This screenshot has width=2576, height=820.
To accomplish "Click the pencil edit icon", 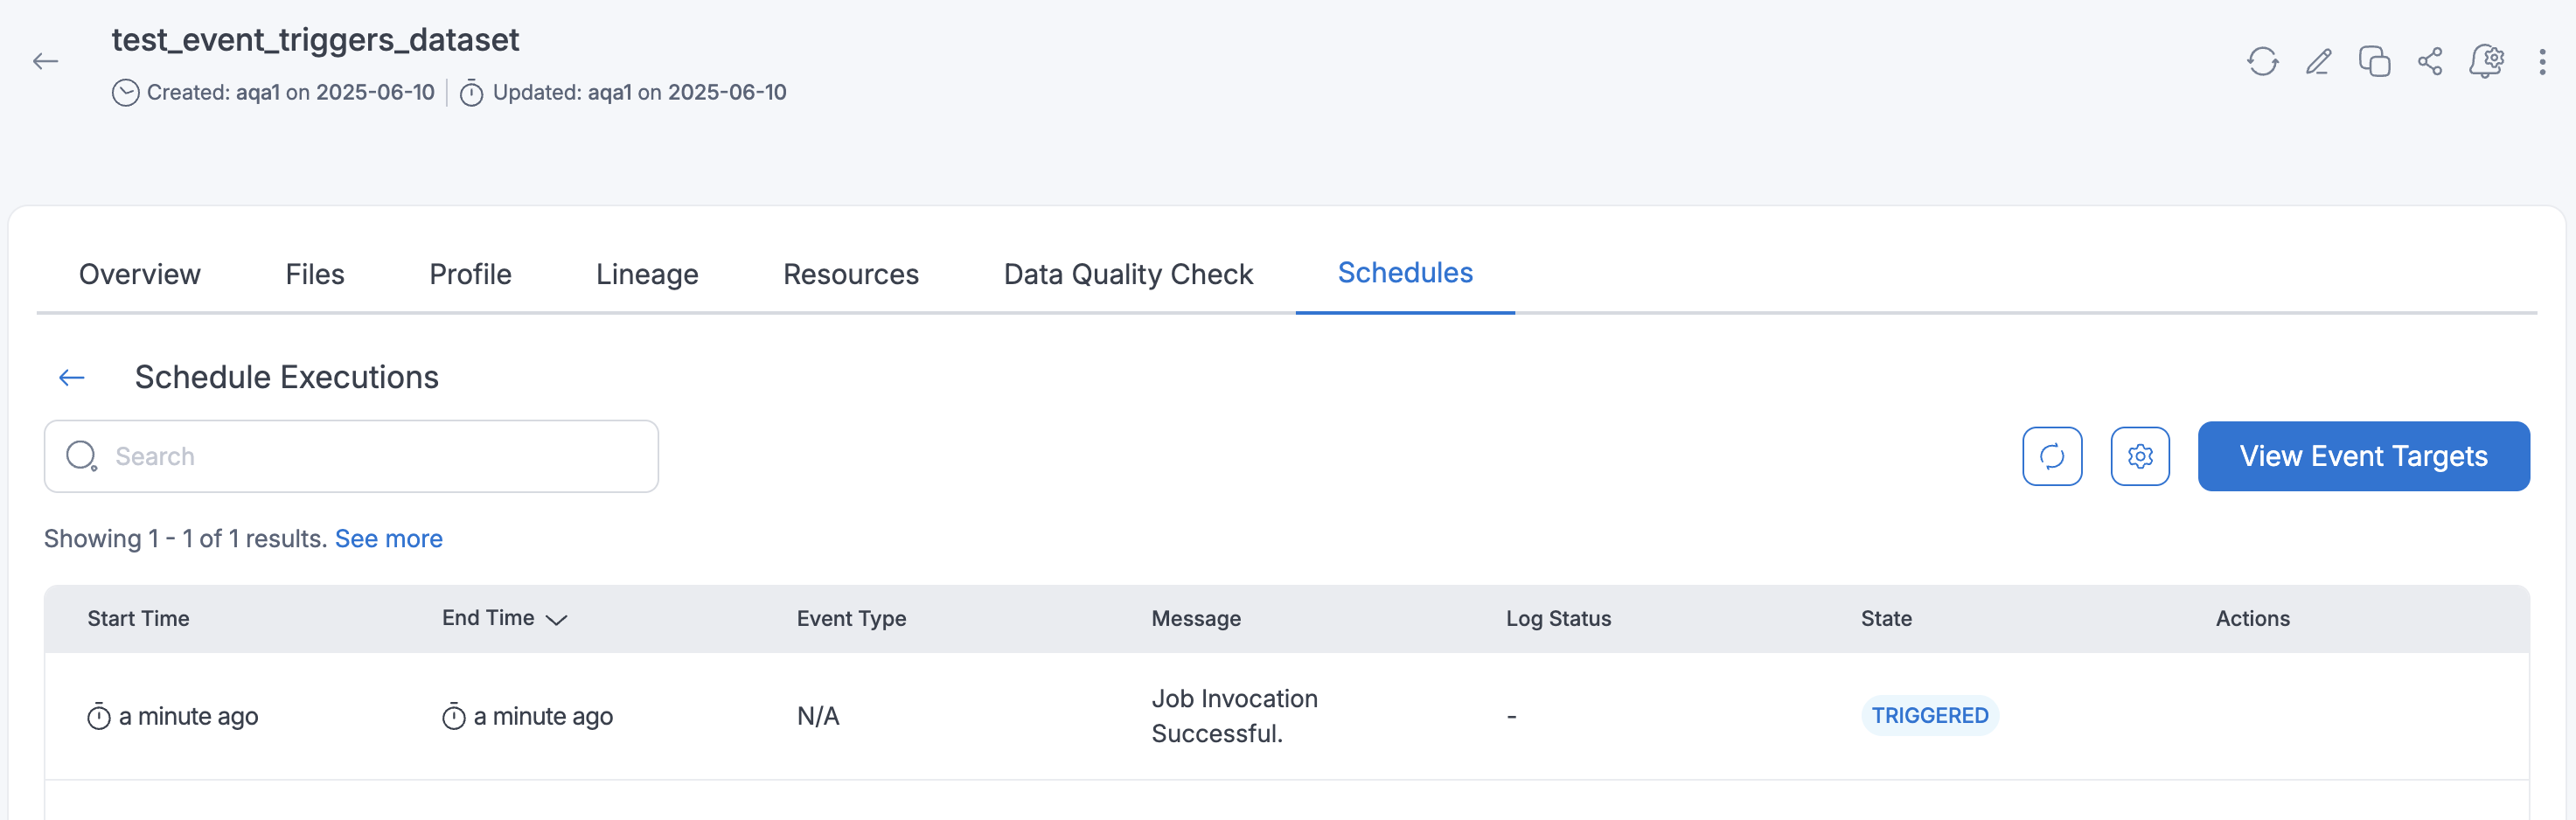I will (x=2318, y=62).
